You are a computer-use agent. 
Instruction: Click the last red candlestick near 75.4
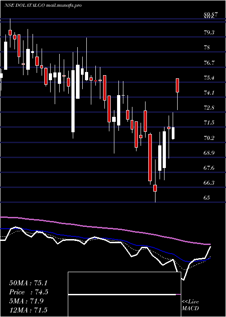coord(178,85)
